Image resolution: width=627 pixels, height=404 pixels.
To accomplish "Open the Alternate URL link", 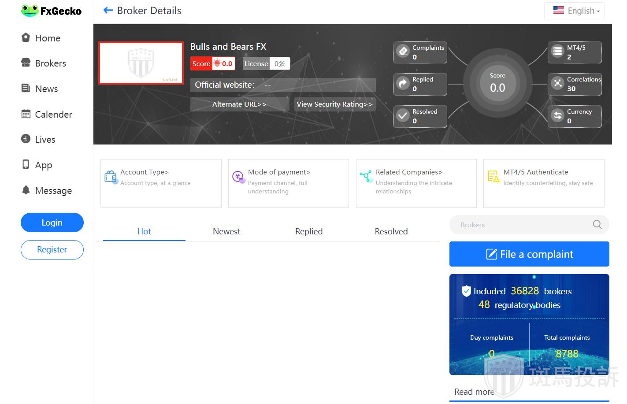I will [x=239, y=104].
